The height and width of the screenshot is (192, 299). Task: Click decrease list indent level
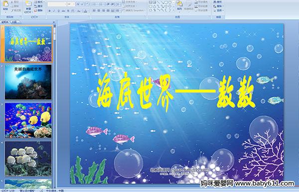pos(108,4)
